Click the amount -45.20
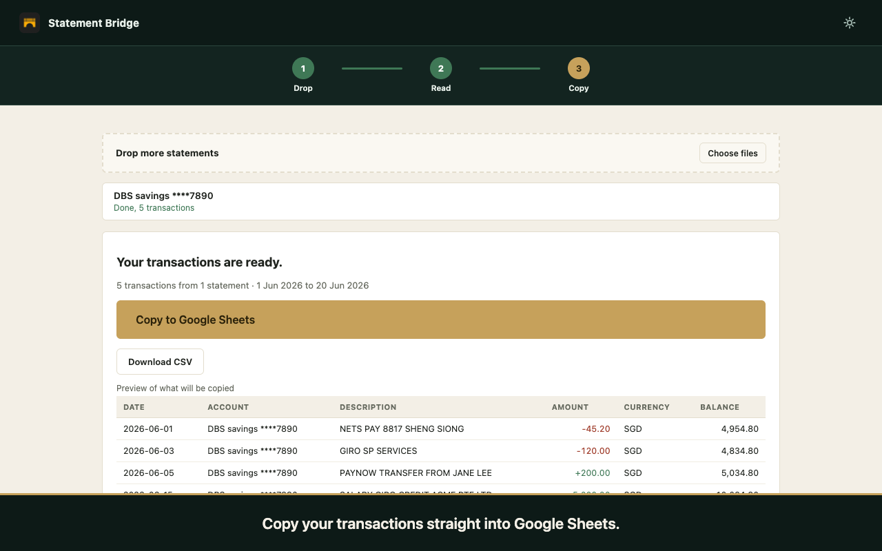The height and width of the screenshot is (551, 882). coord(596,428)
